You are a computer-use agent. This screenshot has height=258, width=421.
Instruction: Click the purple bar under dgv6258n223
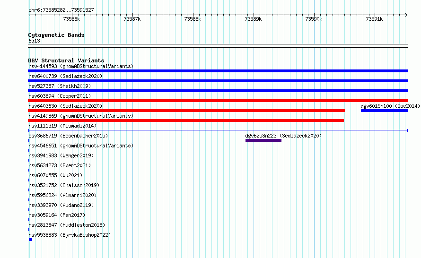[x=263, y=140]
